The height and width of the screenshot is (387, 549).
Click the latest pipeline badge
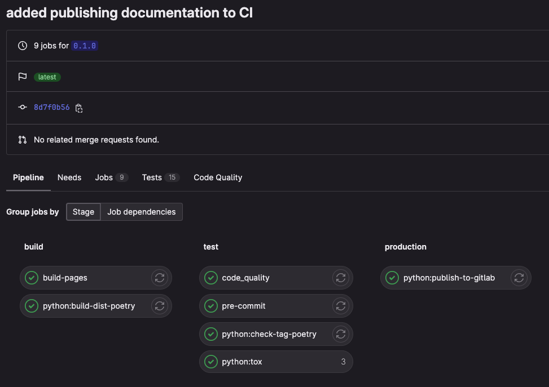(x=47, y=77)
